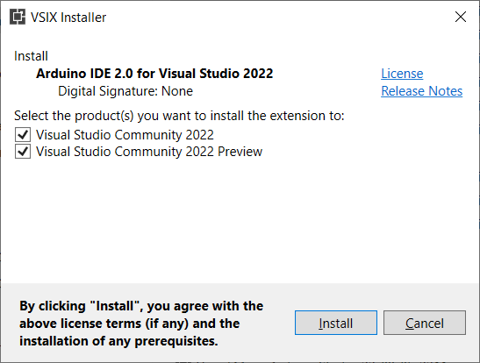Screen dimensions: 480x363
Task: Click the Install heading text
Action: click(x=31, y=56)
